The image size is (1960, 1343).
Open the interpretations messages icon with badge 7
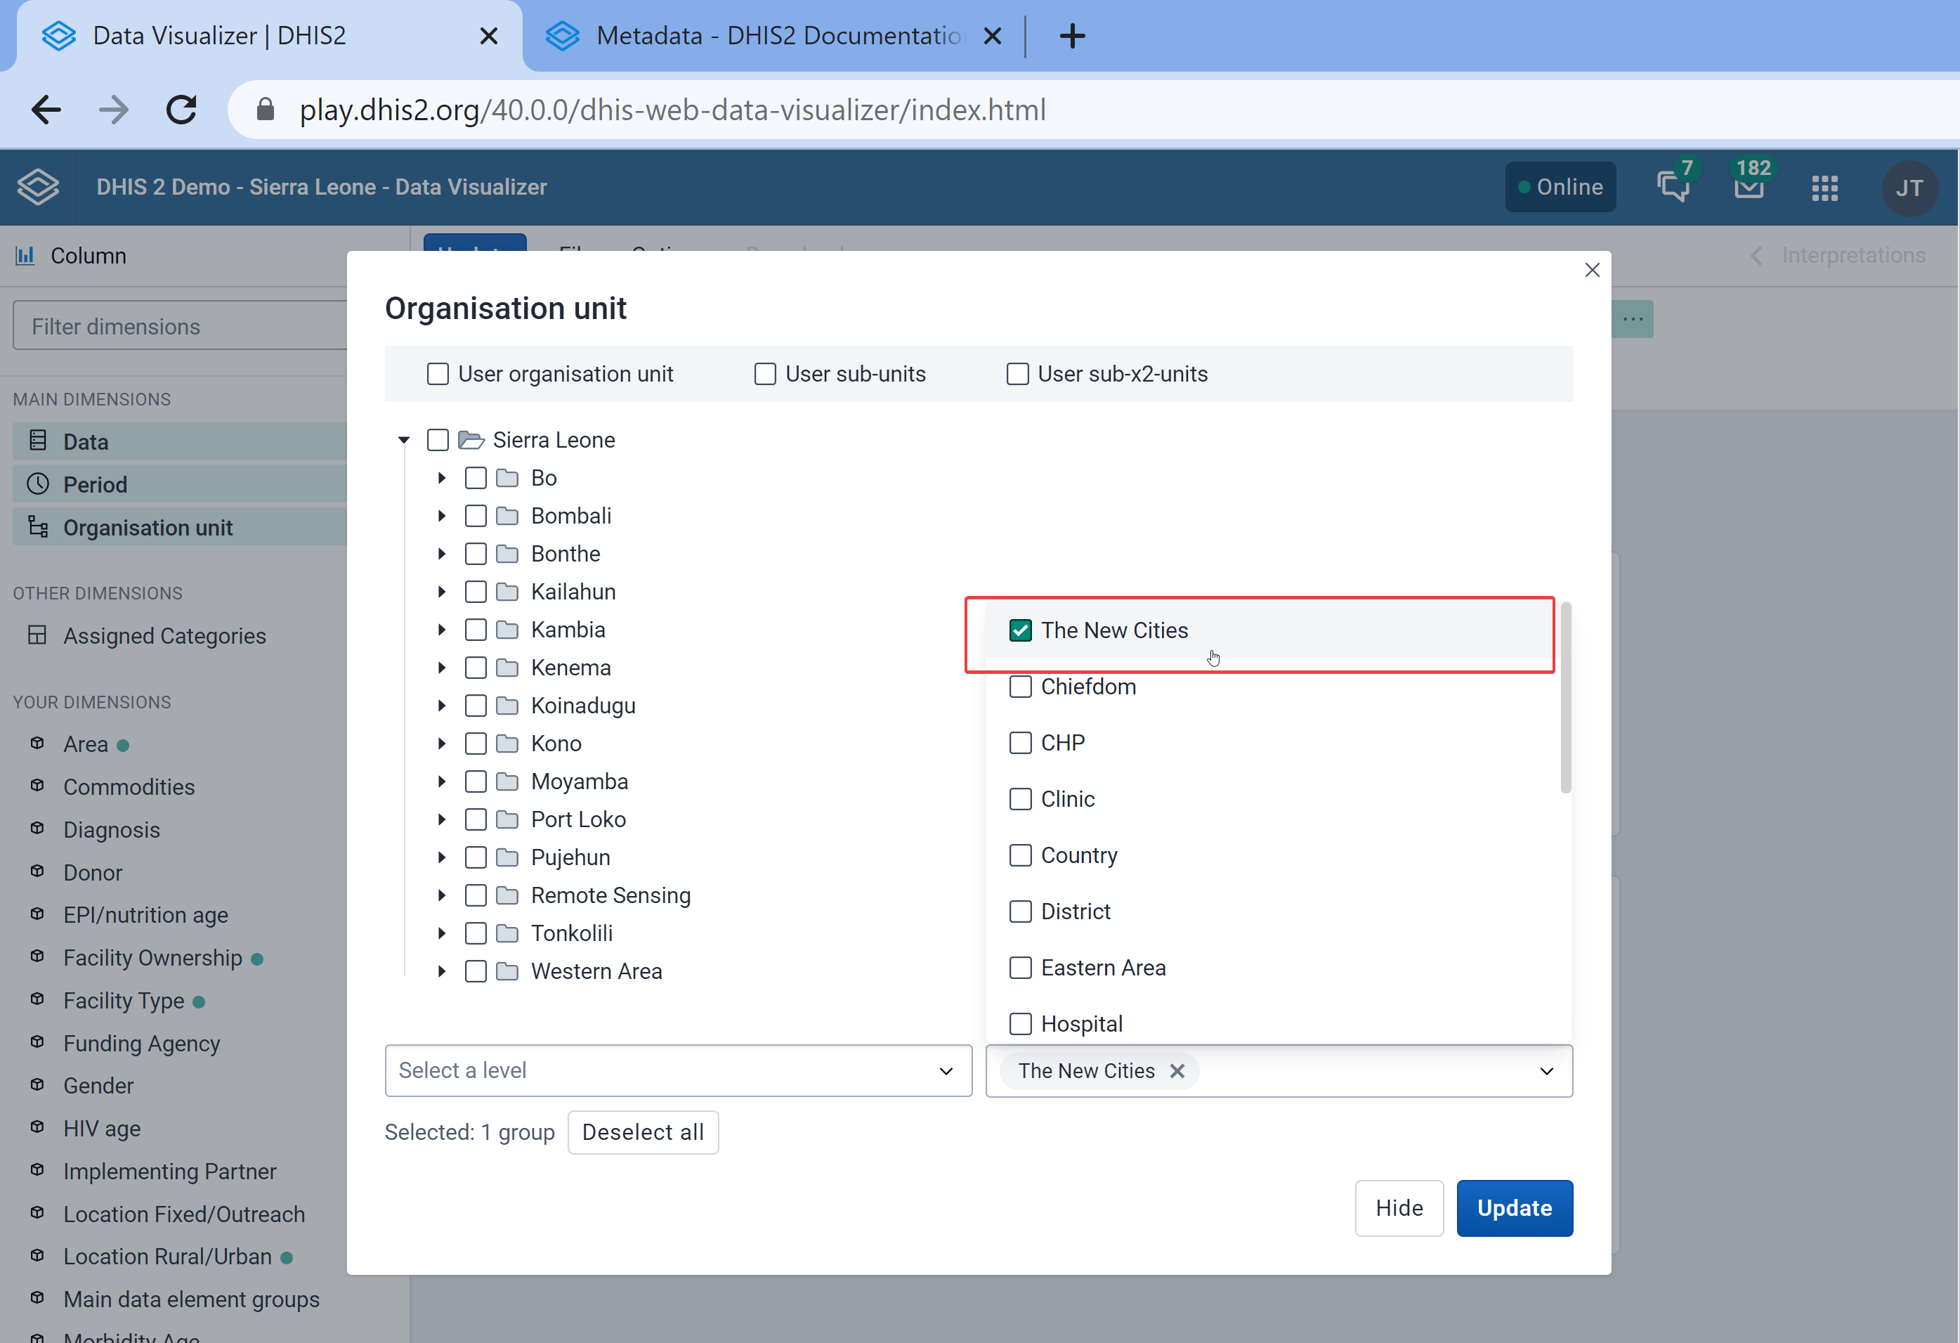point(1673,186)
